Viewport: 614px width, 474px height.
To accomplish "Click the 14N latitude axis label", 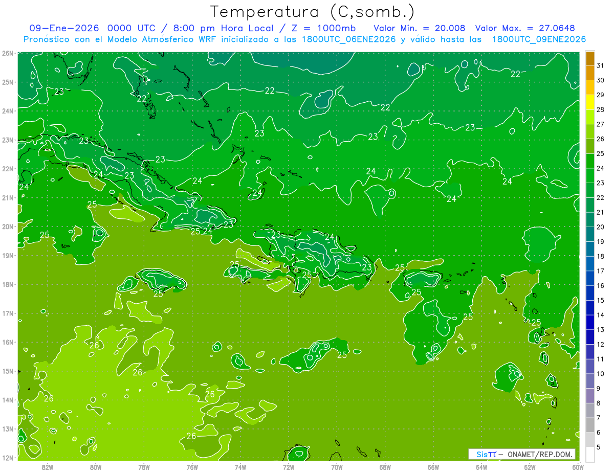I will [7, 400].
